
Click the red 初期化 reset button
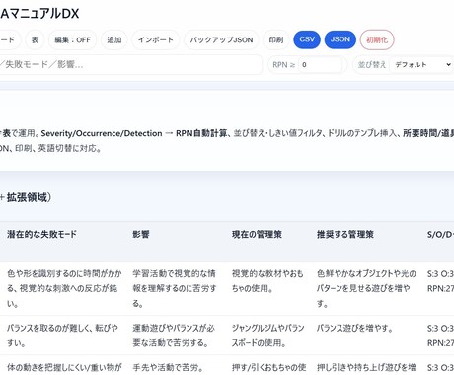pyautogui.click(x=377, y=39)
